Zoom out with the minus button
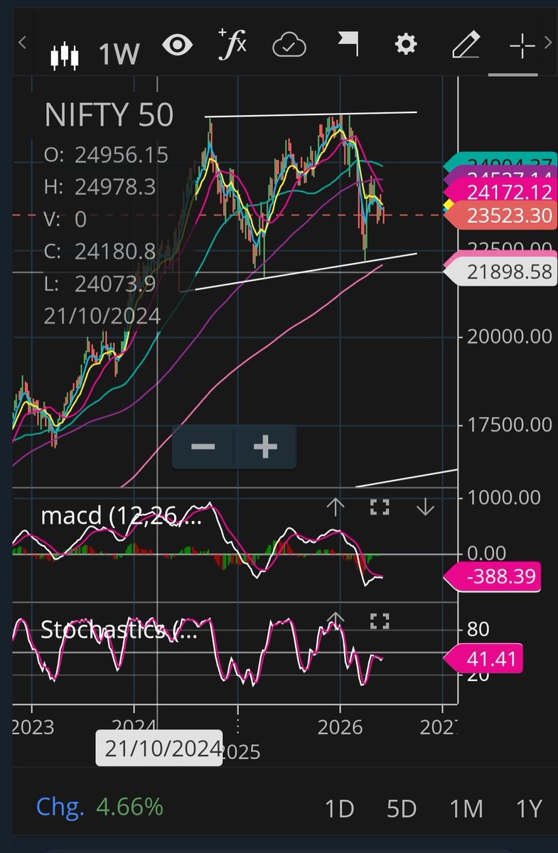This screenshot has width=558, height=853. tap(203, 446)
